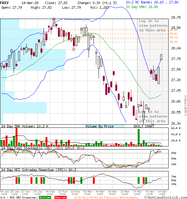
Task: Click the 28.41 Fibonacci price level label
Action: coord(174,34)
